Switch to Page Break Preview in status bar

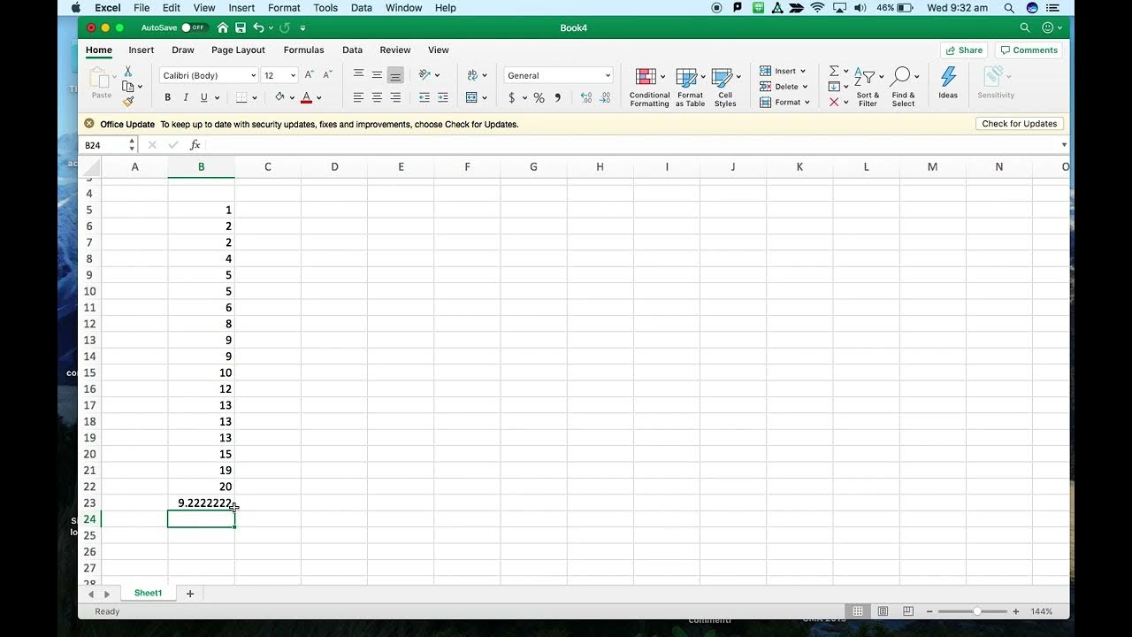click(x=908, y=611)
